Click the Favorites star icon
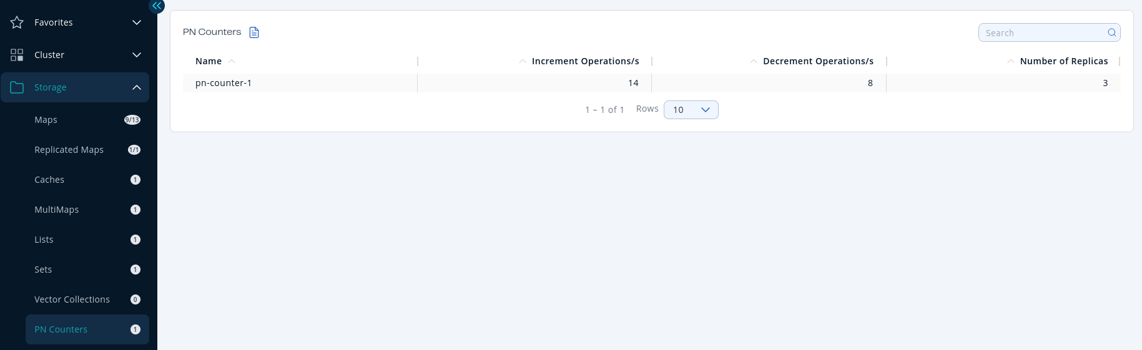The height and width of the screenshot is (350, 1142). click(x=17, y=22)
